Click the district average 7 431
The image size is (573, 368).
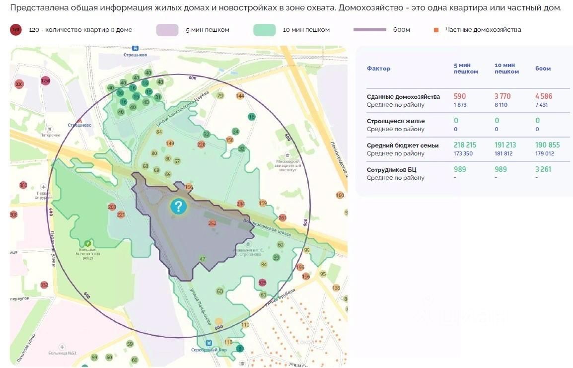(x=542, y=105)
